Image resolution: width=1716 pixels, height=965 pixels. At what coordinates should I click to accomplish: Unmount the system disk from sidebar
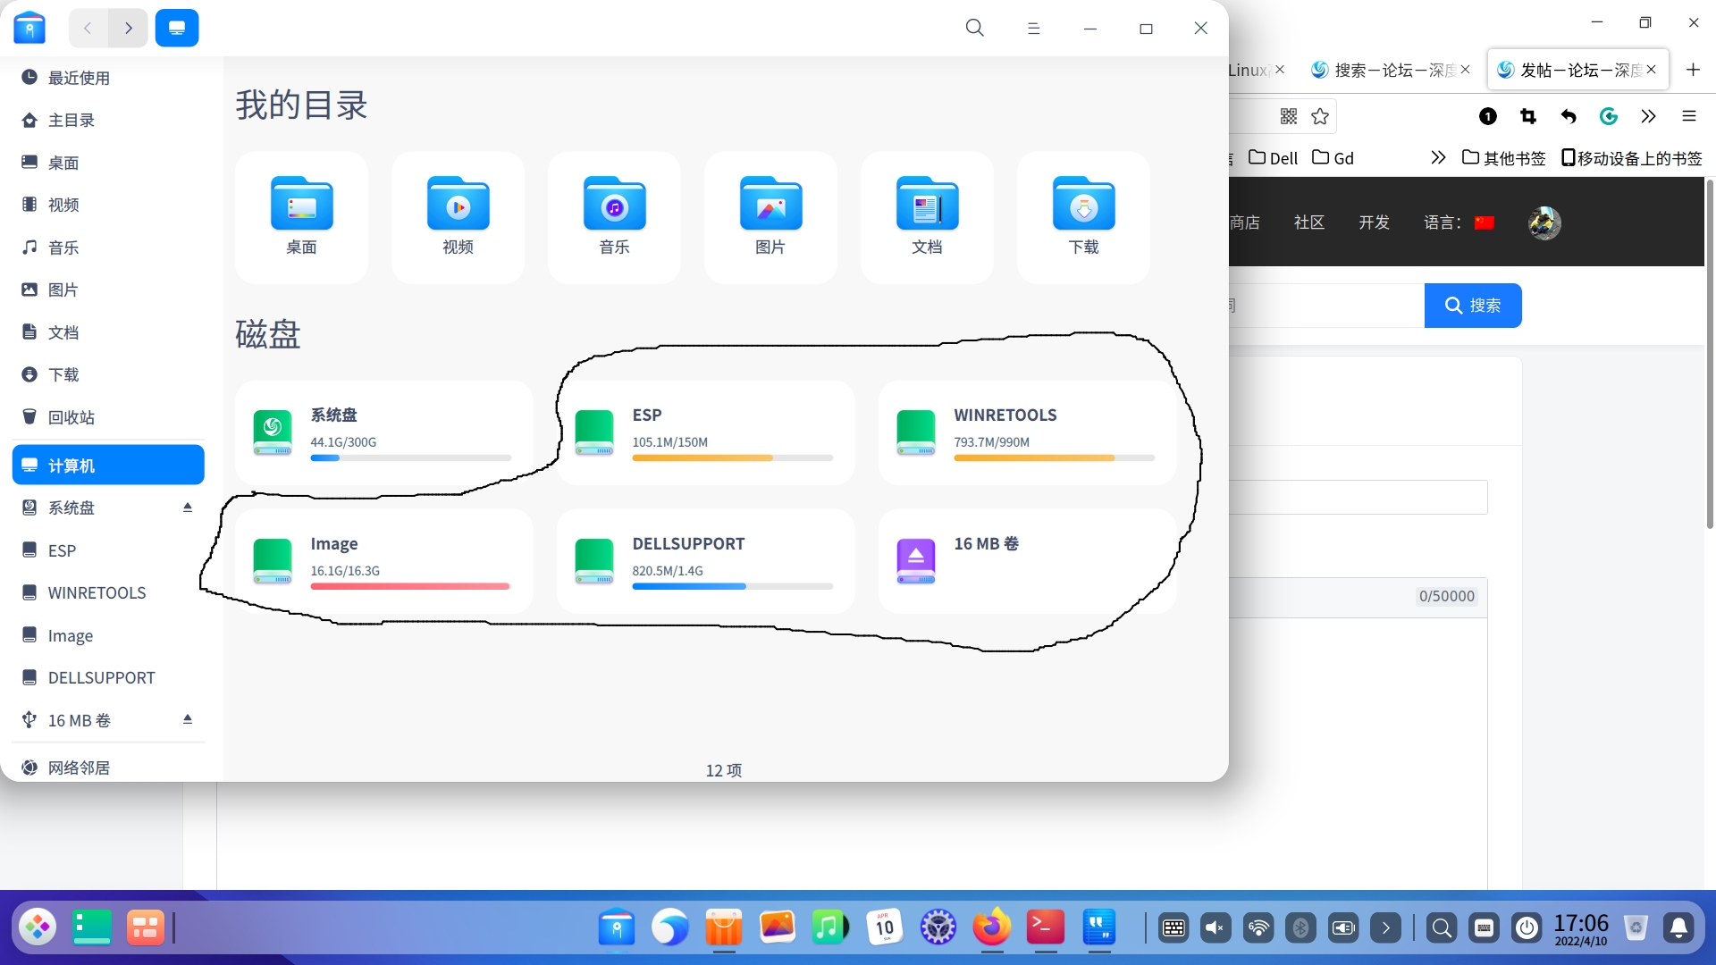pyautogui.click(x=188, y=508)
